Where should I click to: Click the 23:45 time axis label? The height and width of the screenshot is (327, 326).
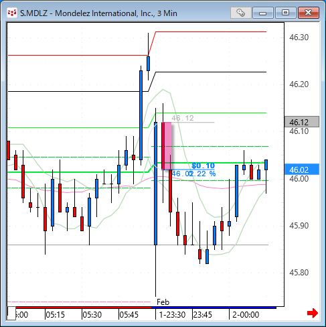[203, 315]
